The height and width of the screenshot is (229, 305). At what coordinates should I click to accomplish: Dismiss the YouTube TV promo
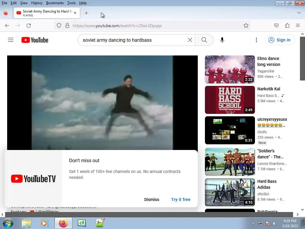(x=152, y=199)
